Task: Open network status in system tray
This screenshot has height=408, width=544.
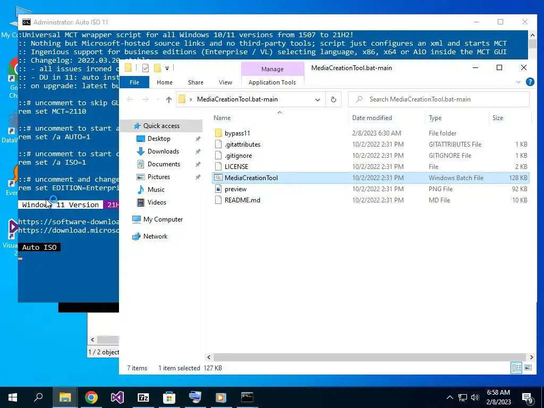Action: (x=463, y=397)
